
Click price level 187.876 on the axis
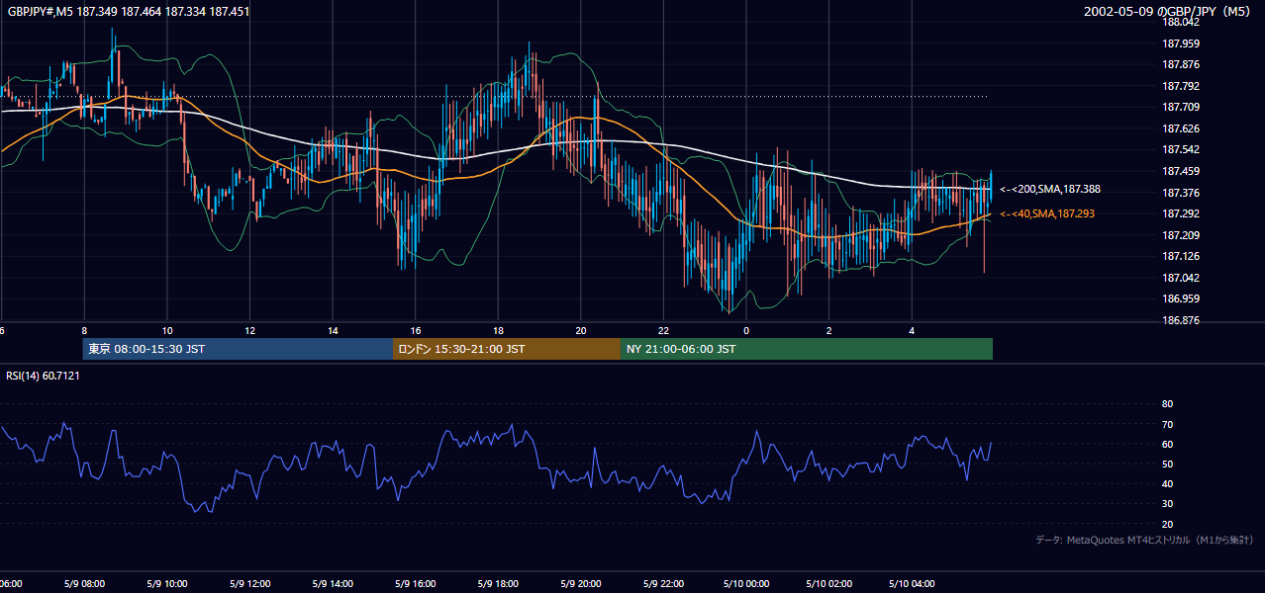(1180, 65)
